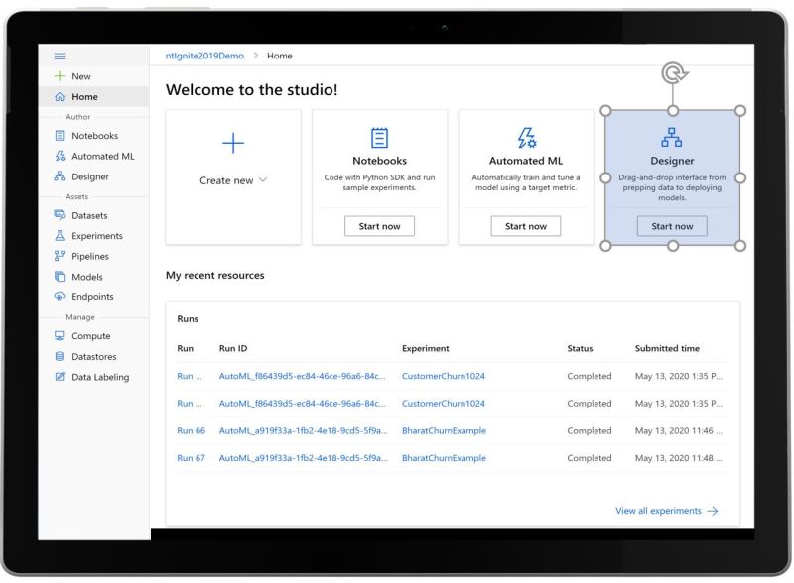
Task: Click the Home breadcrumb item
Action: [x=280, y=56]
